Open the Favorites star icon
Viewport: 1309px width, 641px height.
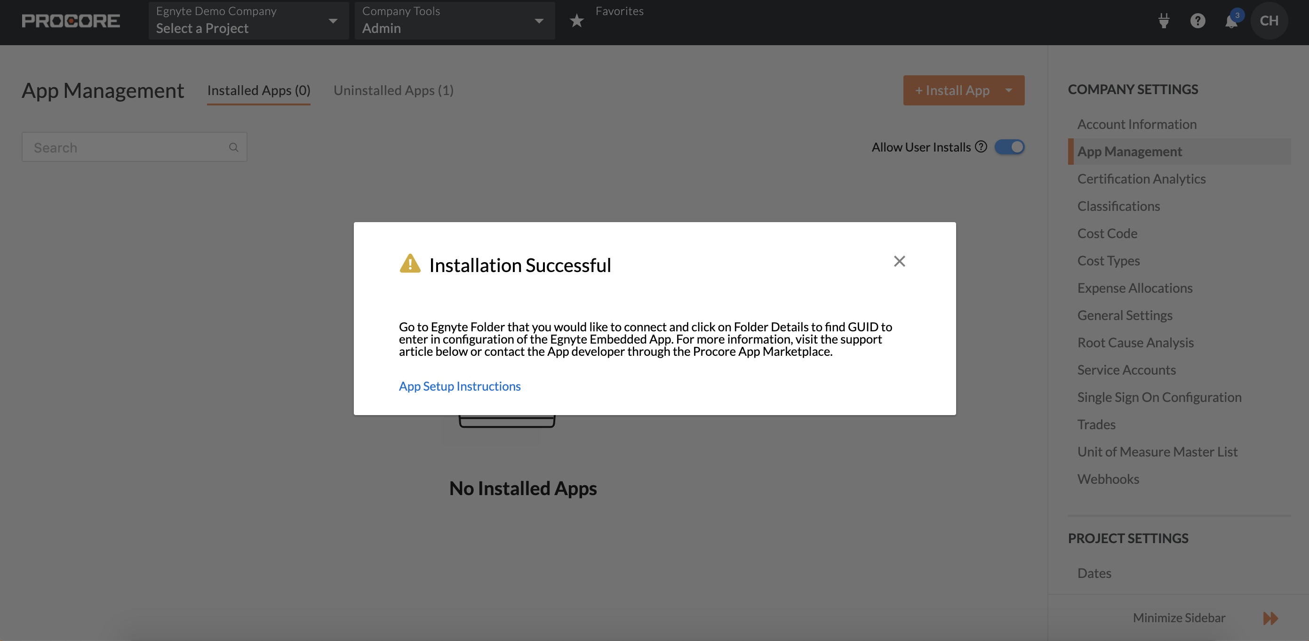(x=577, y=20)
